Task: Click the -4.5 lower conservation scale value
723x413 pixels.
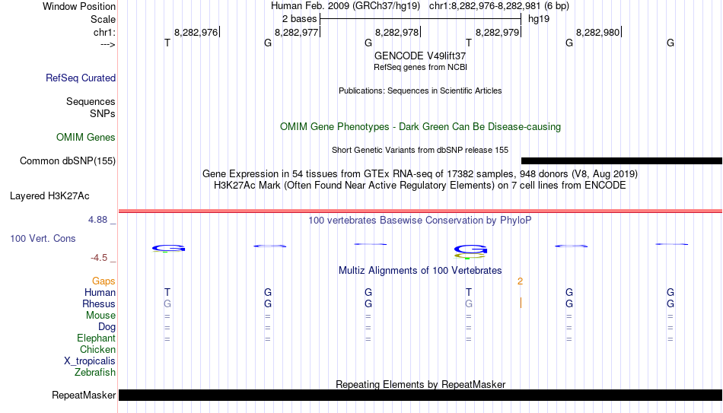Action: point(99,258)
